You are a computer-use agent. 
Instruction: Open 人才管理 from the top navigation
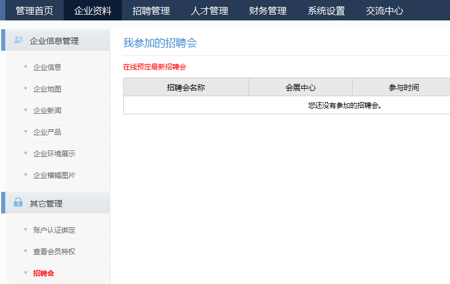pyautogui.click(x=210, y=10)
